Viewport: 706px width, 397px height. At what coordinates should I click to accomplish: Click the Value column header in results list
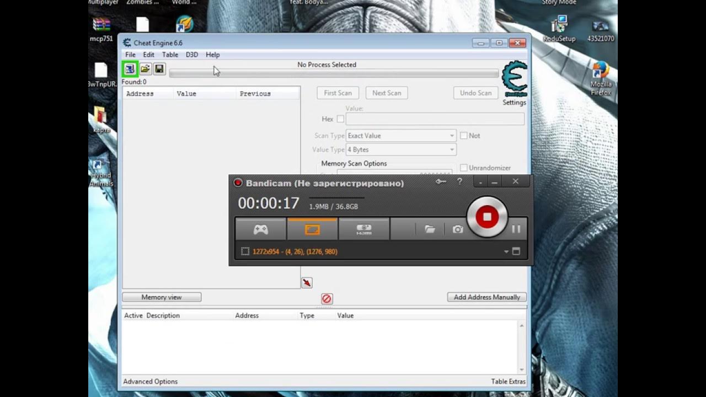[205, 94]
